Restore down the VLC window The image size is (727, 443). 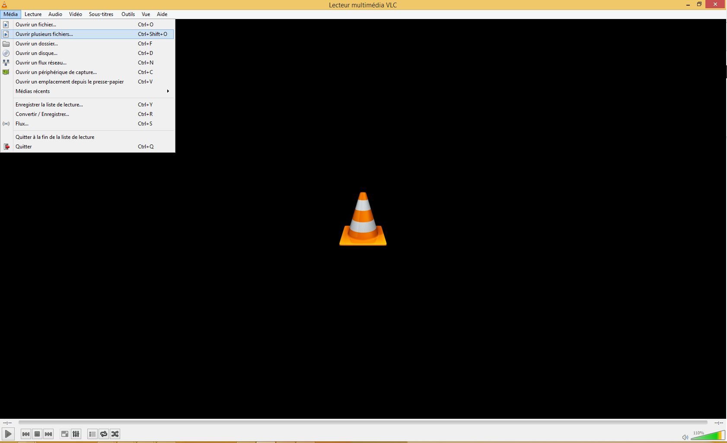[x=699, y=4]
